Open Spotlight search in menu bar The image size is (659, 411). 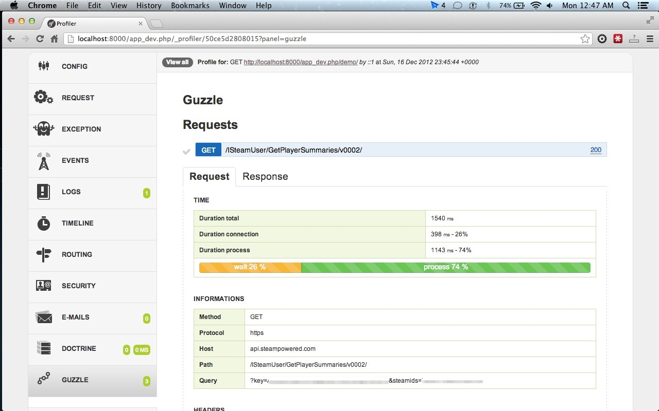point(626,5)
